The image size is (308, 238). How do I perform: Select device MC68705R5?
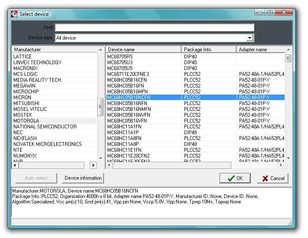195,57
